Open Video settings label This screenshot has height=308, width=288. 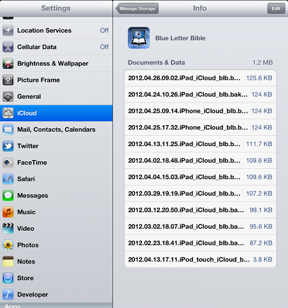click(25, 228)
